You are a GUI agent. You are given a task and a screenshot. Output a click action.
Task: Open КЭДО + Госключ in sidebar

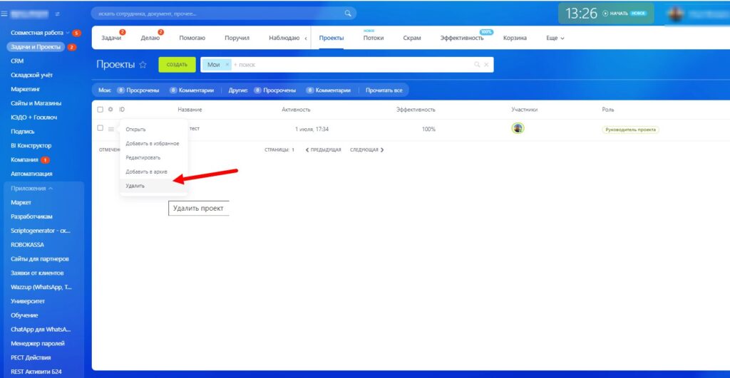coord(34,117)
